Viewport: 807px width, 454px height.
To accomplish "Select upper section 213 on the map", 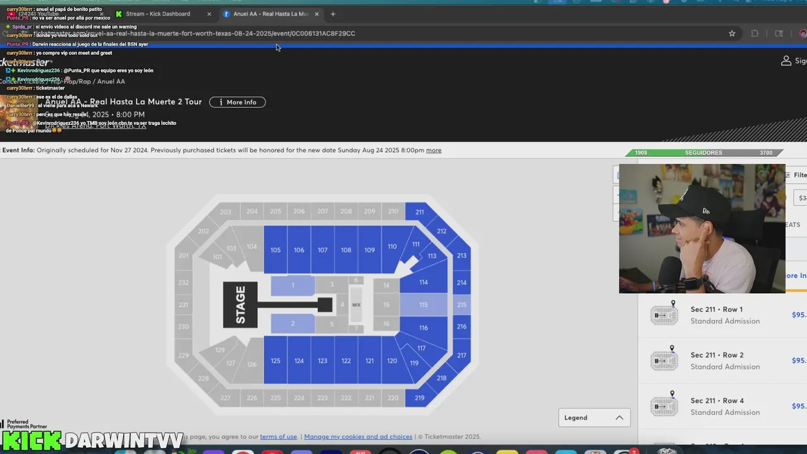I will [462, 255].
